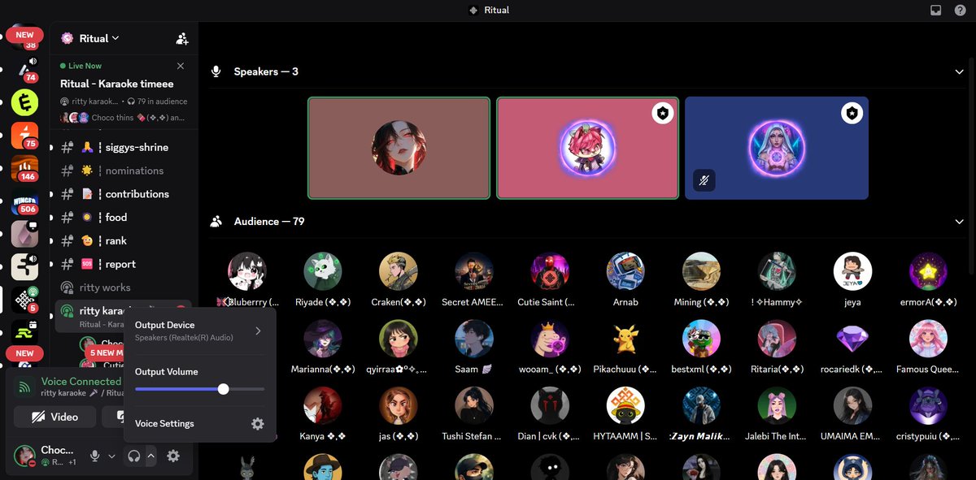Open the pink crystal server icon
The width and height of the screenshot is (976, 480).
tap(24, 234)
